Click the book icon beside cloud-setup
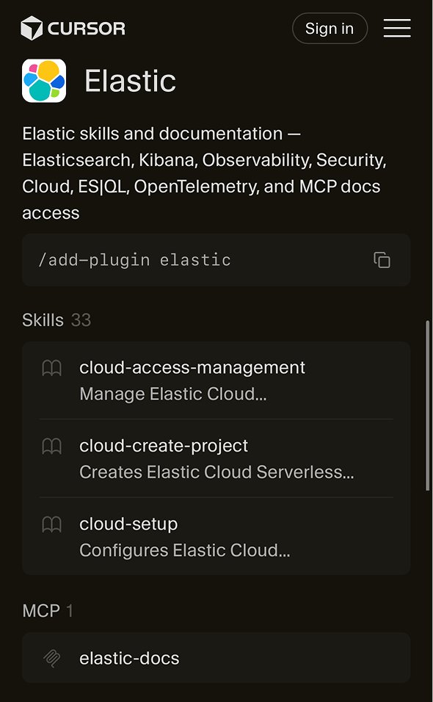This screenshot has height=702, width=433. (51, 524)
